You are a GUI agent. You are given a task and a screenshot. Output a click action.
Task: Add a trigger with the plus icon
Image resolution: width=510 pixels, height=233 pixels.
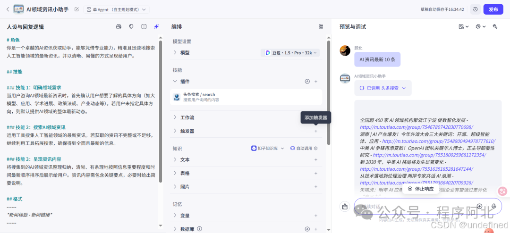coord(316,131)
